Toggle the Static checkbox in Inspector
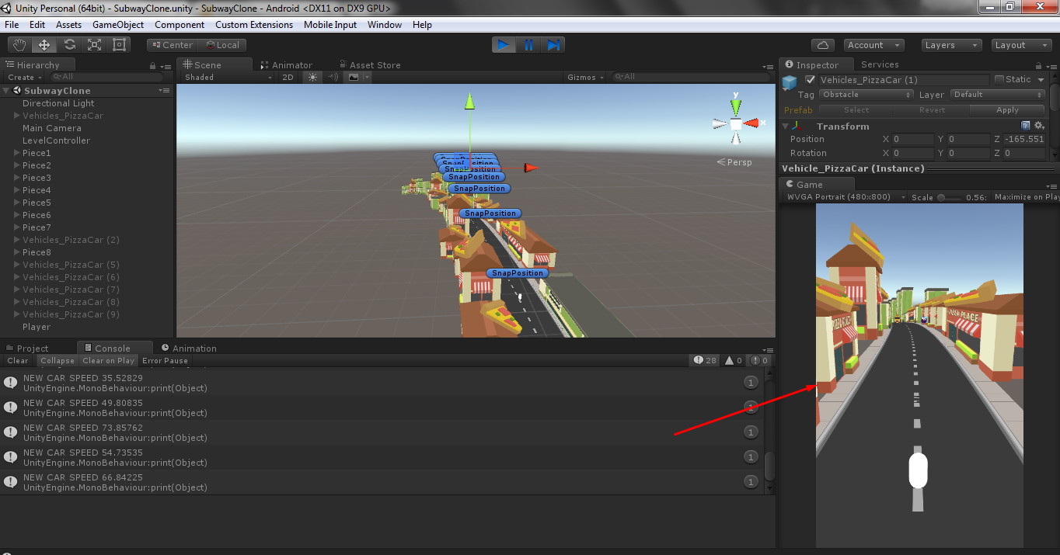This screenshot has height=555, width=1060. [999, 79]
